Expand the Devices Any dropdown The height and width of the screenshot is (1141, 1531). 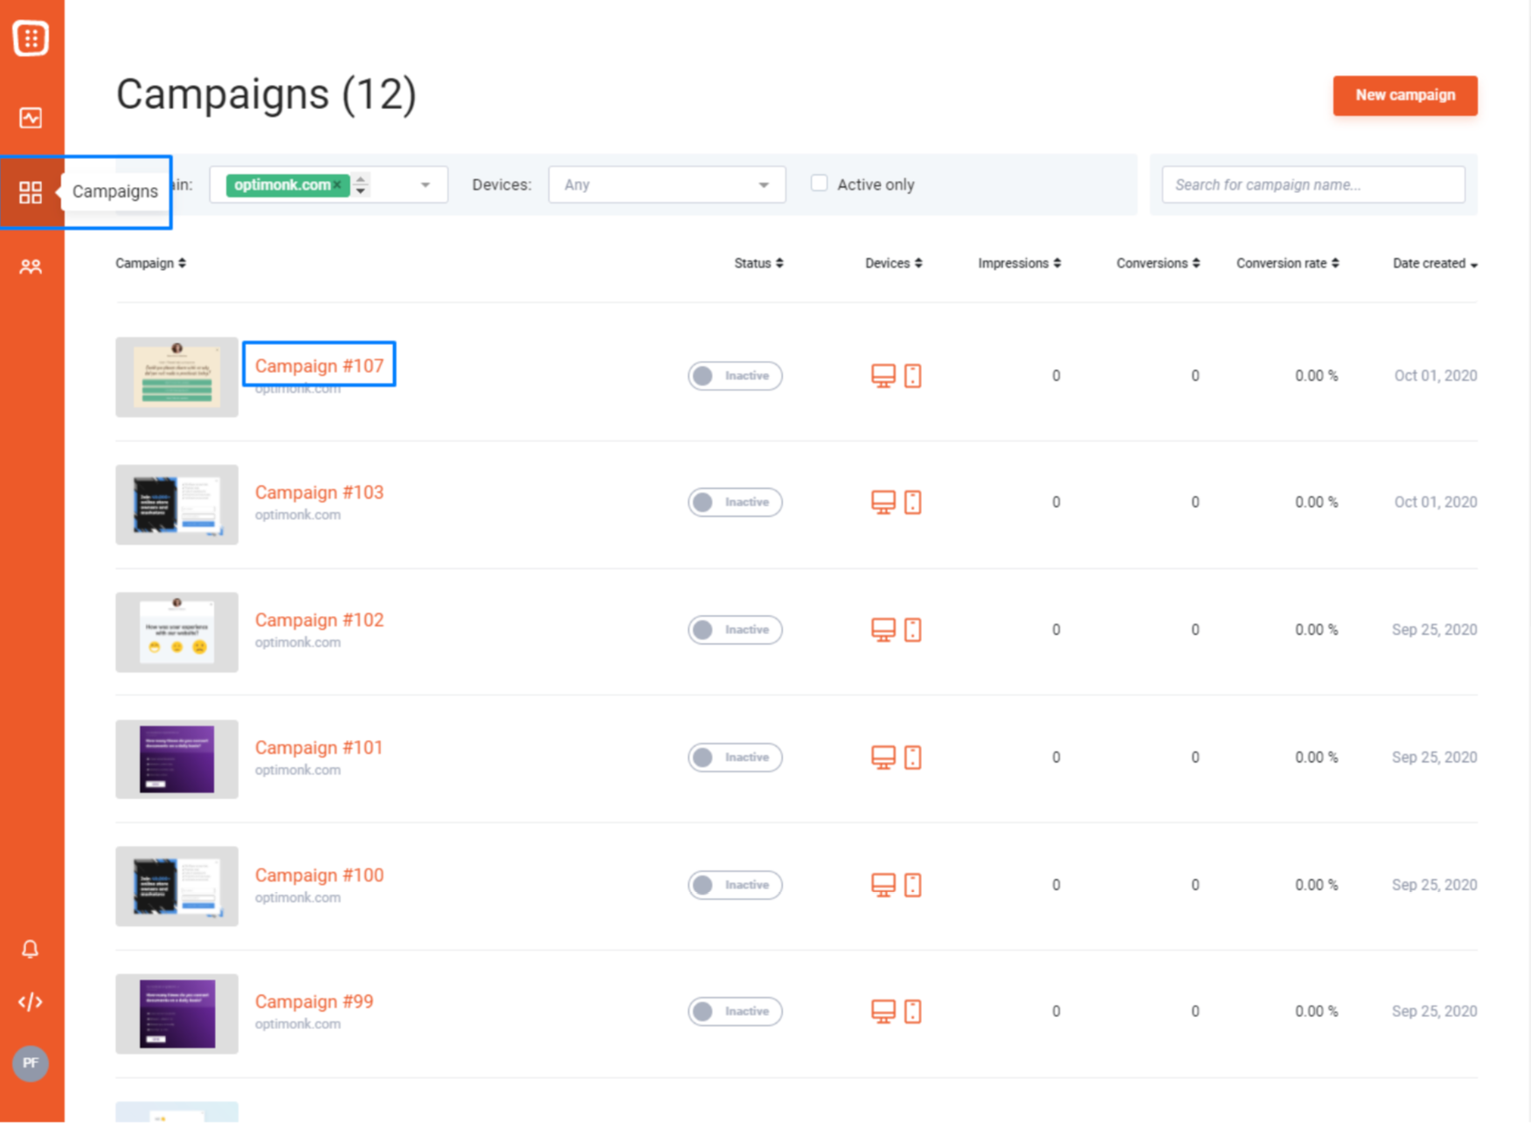(666, 185)
